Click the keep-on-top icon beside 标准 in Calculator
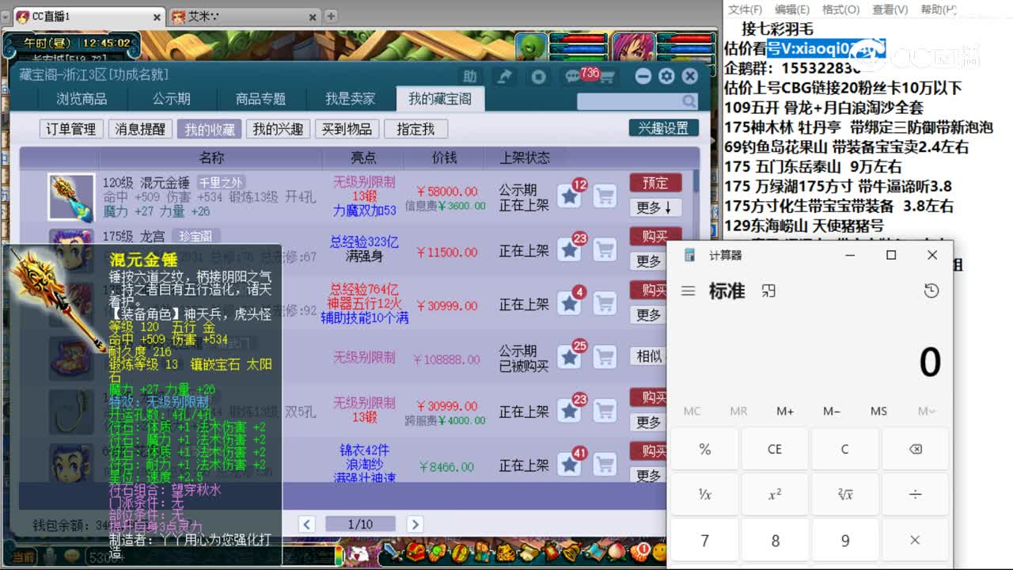Viewport: 1013px width, 570px height. click(x=768, y=291)
